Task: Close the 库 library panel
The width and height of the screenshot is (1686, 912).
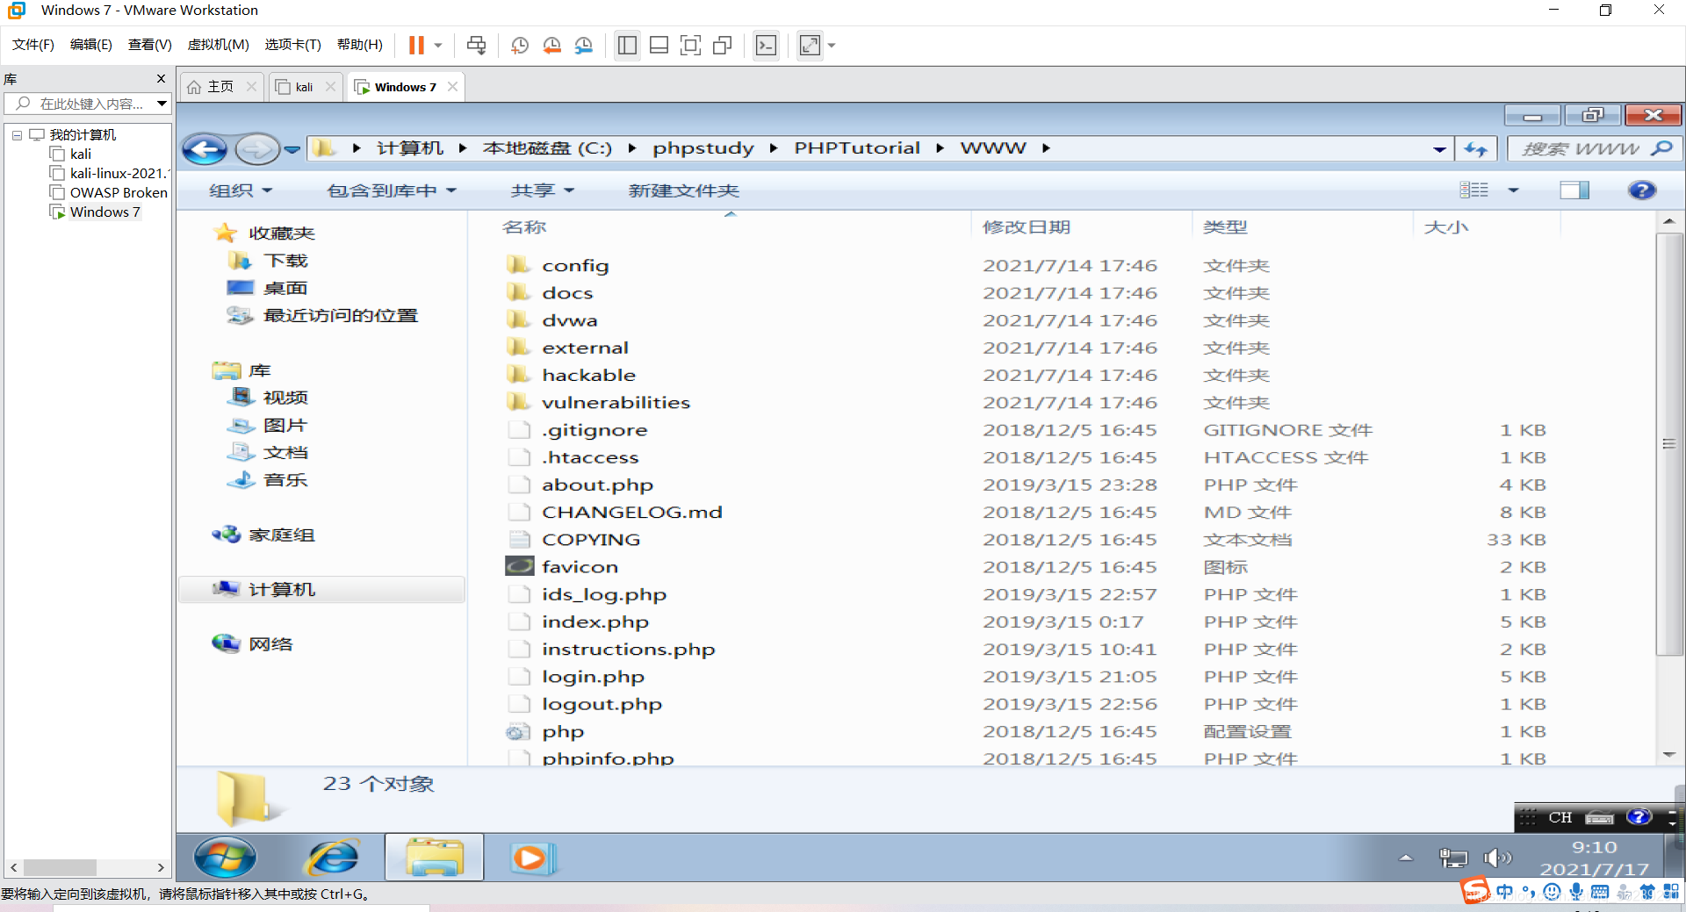Action: (x=161, y=79)
